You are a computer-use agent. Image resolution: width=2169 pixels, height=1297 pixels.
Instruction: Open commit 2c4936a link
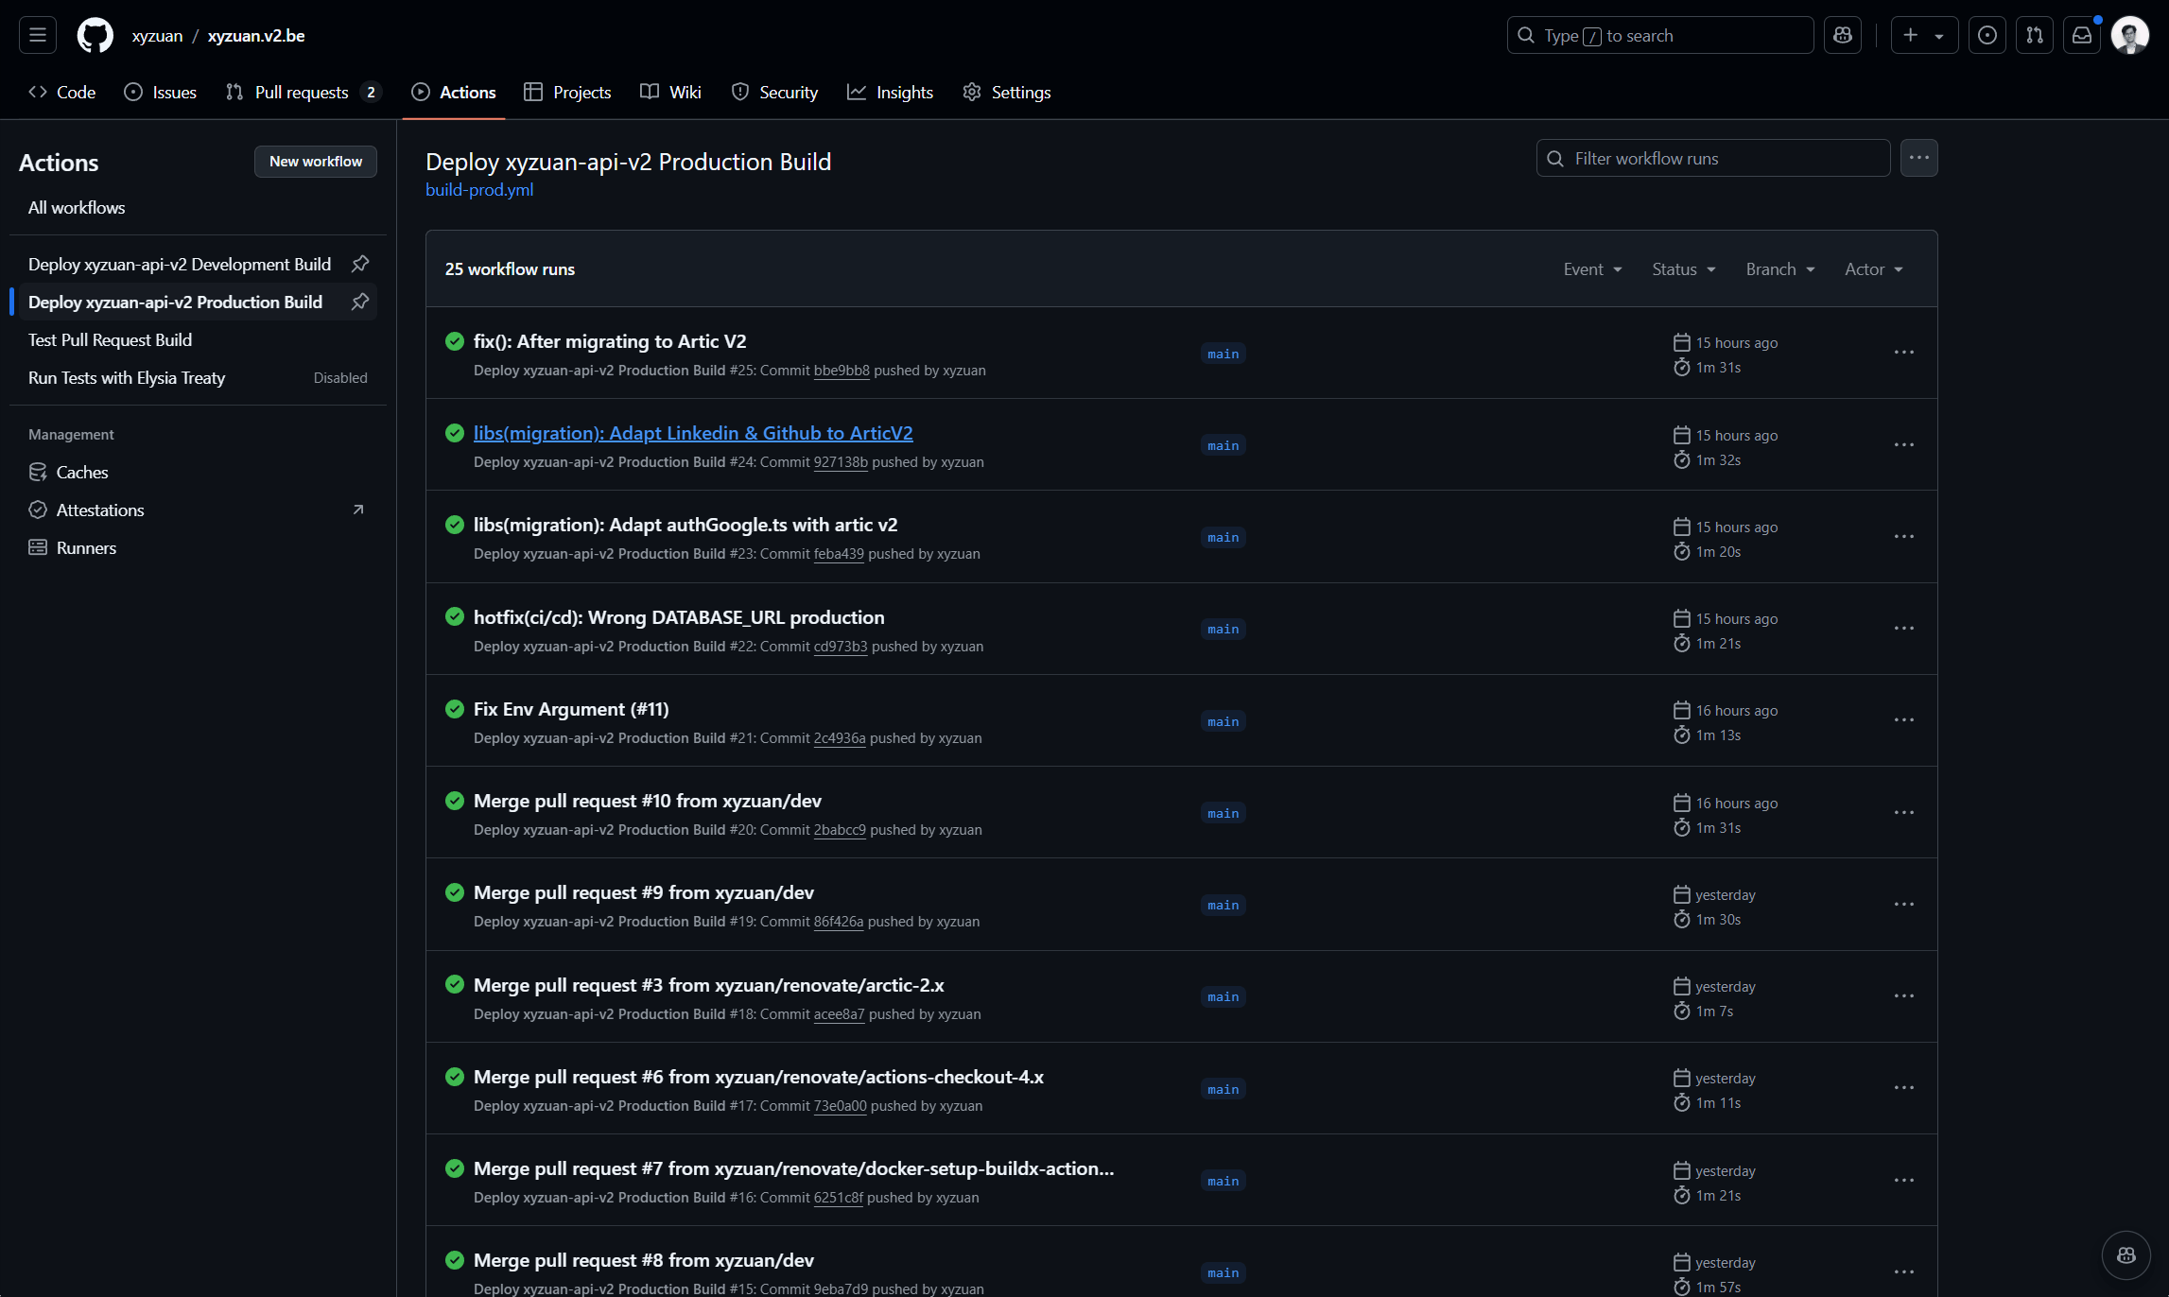(x=840, y=738)
